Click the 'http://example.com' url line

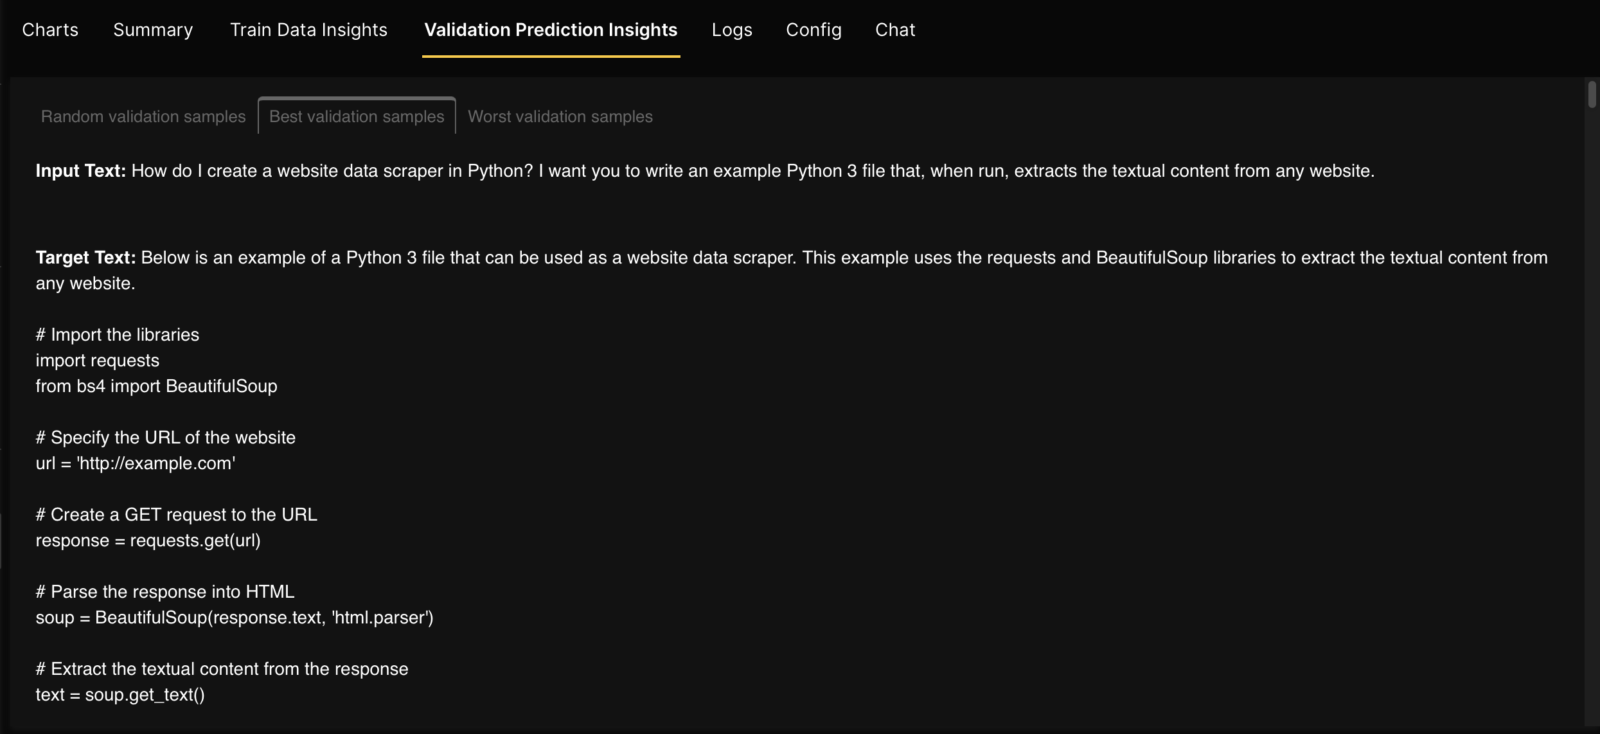click(136, 463)
